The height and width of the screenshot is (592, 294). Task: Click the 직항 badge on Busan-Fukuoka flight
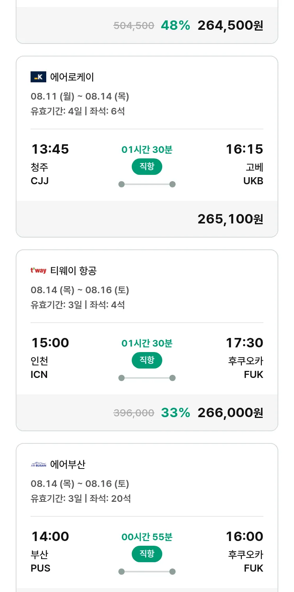tap(147, 554)
